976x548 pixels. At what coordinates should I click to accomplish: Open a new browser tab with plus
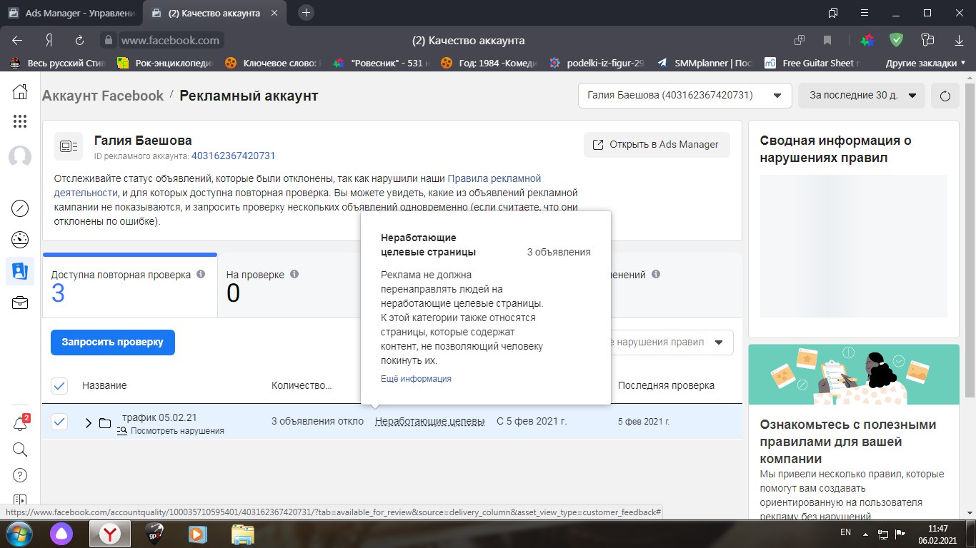click(x=306, y=13)
